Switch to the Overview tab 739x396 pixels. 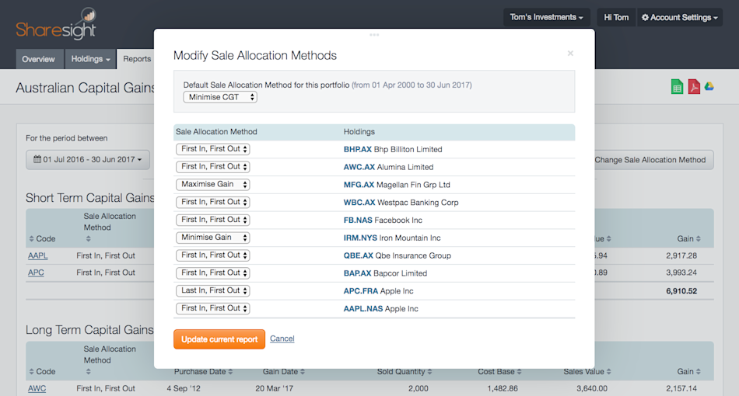38,59
